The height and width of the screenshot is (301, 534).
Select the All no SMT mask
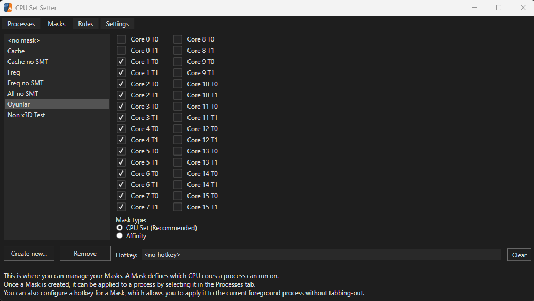pyautogui.click(x=57, y=93)
